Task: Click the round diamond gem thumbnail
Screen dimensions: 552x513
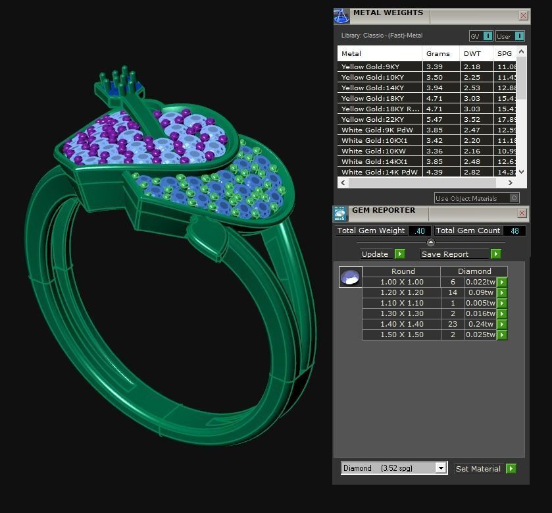Action: (350, 277)
